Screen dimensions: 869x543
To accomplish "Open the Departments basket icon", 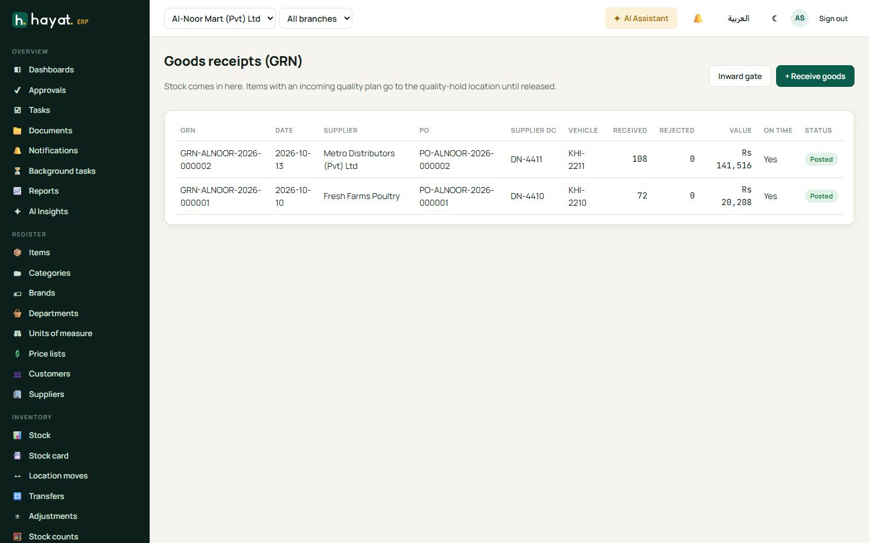I will pos(18,314).
